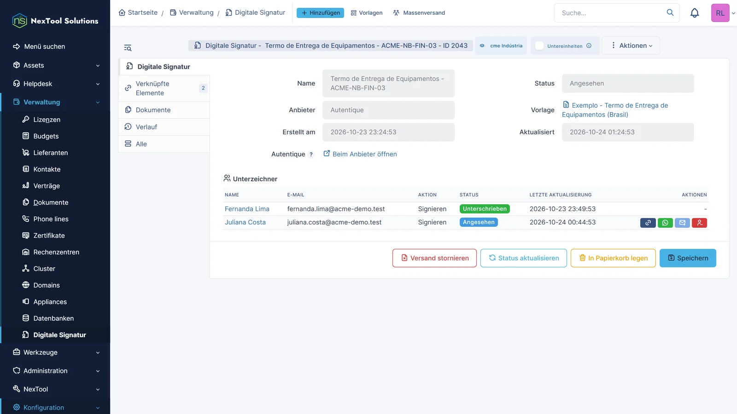
Task: Click the Hinzufügen button
Action: coord(320,13)
